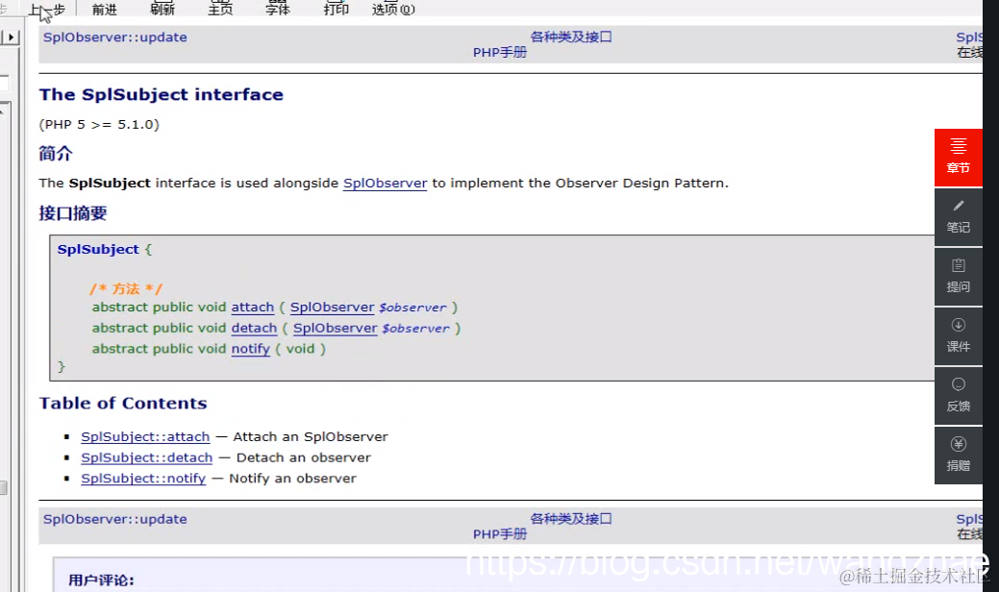Open SplSubject::notify in Table of Contents
The height and width of the screenshot is (592, 999).
click(x=143, y=479)
